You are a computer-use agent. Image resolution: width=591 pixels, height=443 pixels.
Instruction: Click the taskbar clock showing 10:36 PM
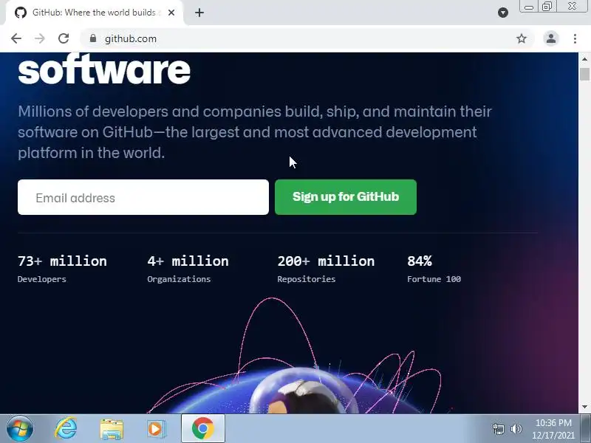(553, 429)
